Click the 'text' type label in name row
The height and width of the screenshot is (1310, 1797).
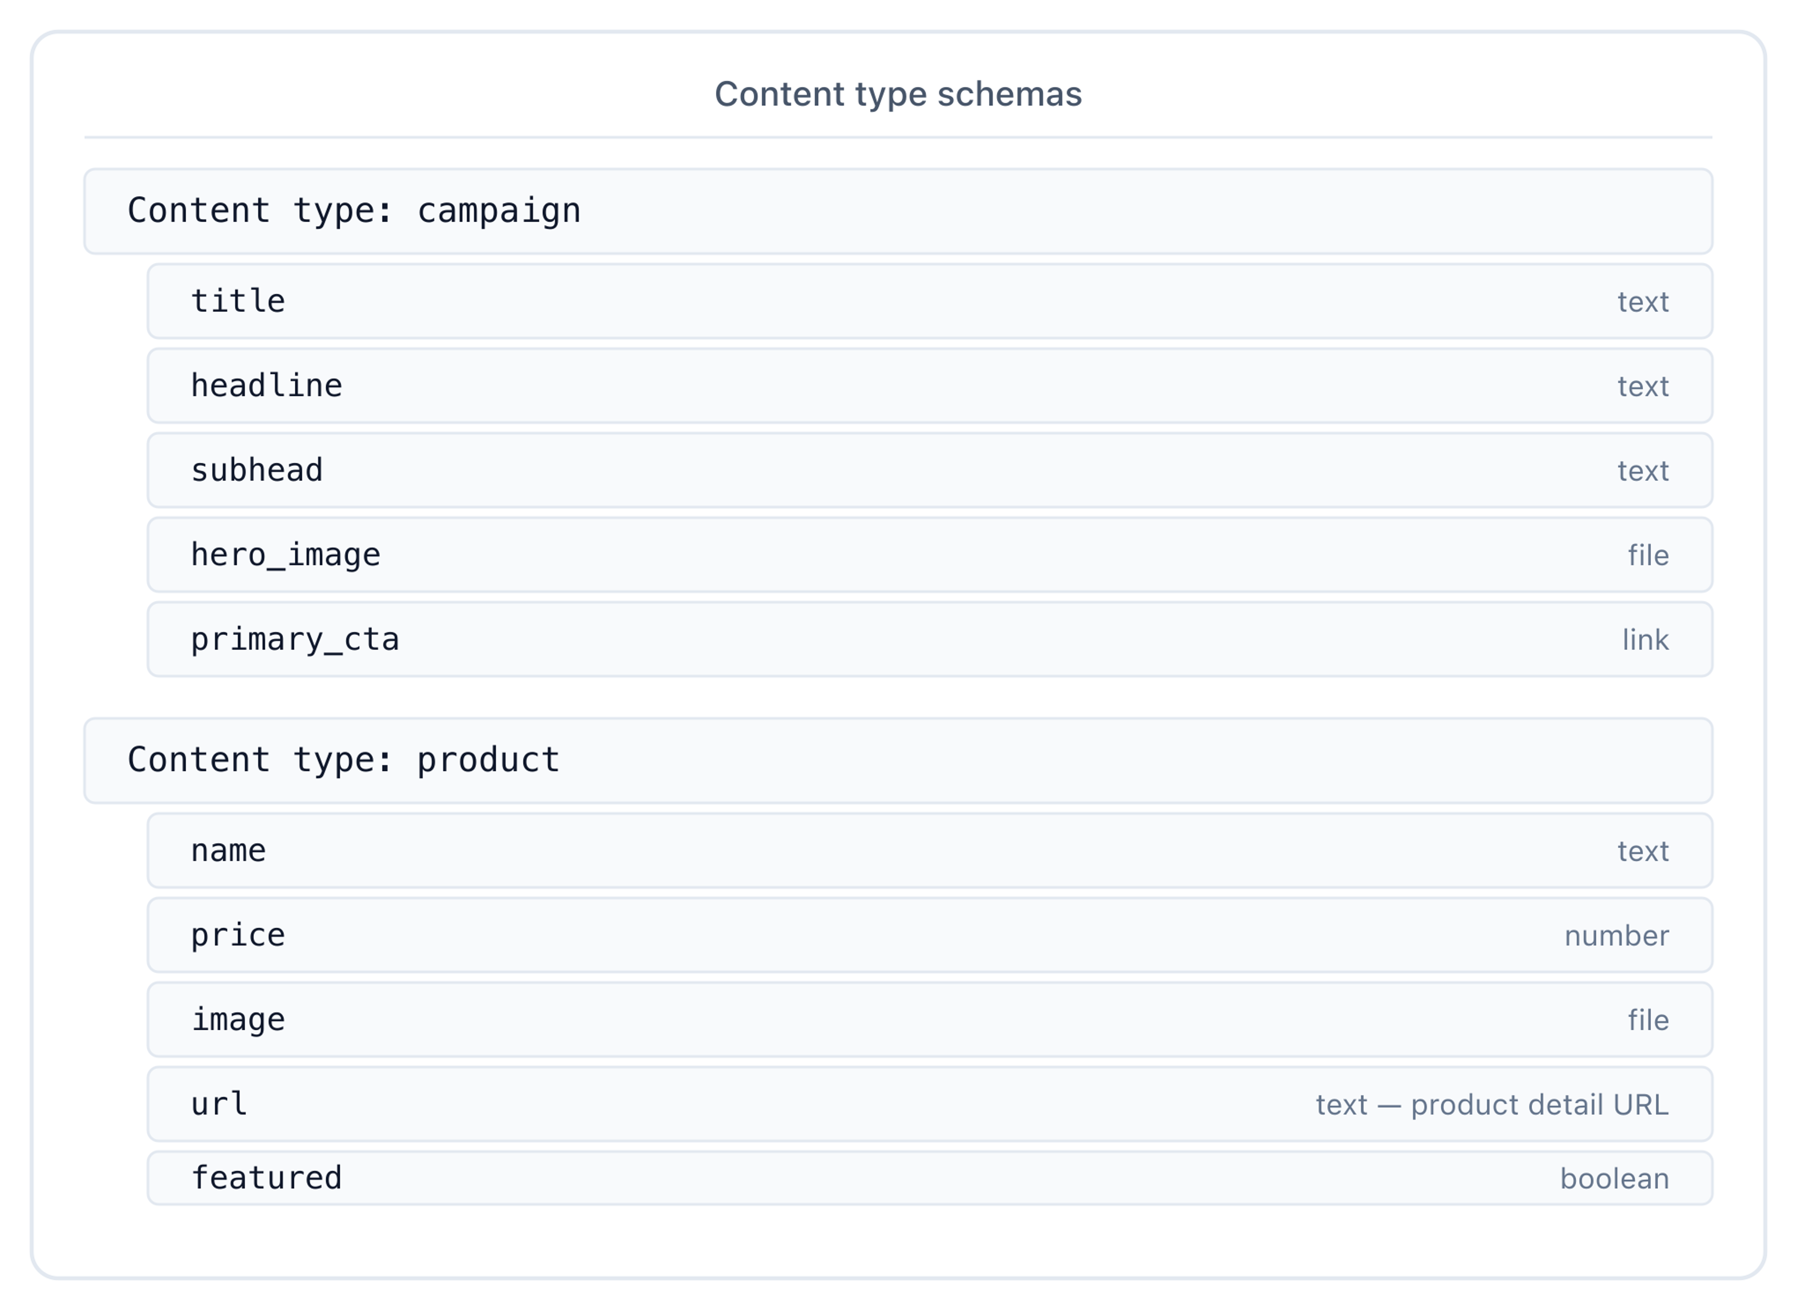[1643, 851]
